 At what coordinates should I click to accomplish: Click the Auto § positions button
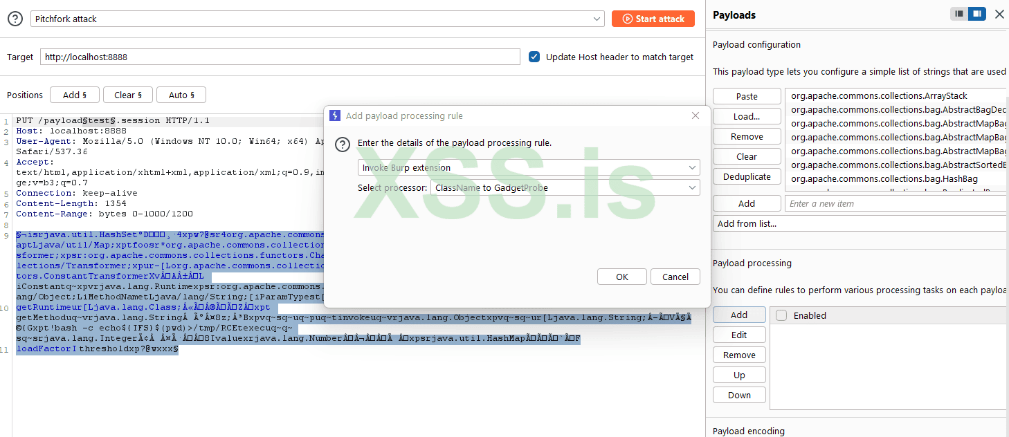[x=181, y=95]
